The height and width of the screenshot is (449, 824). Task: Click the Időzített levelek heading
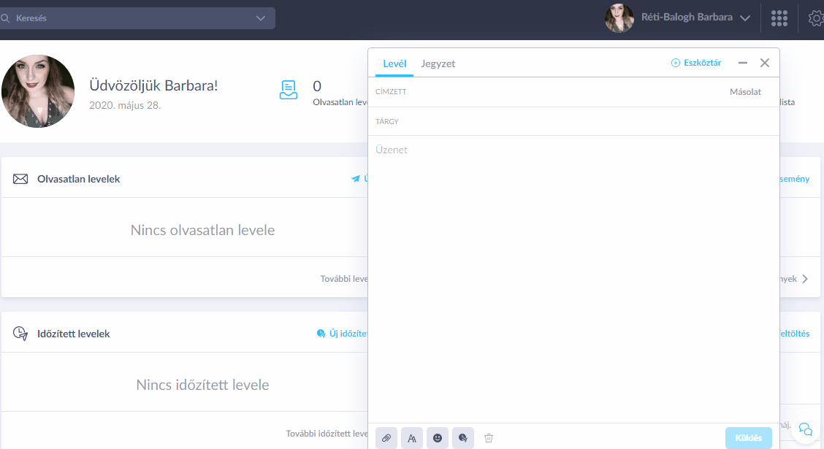click(74, 334)
